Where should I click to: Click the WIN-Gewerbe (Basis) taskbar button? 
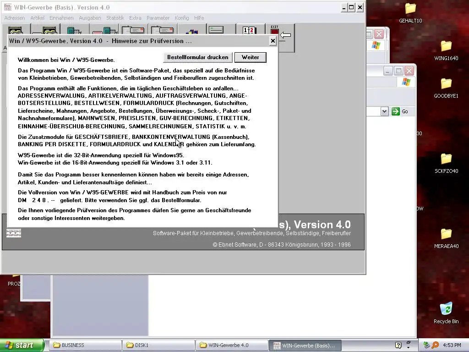pyautogui.click(x=305, y=345)
